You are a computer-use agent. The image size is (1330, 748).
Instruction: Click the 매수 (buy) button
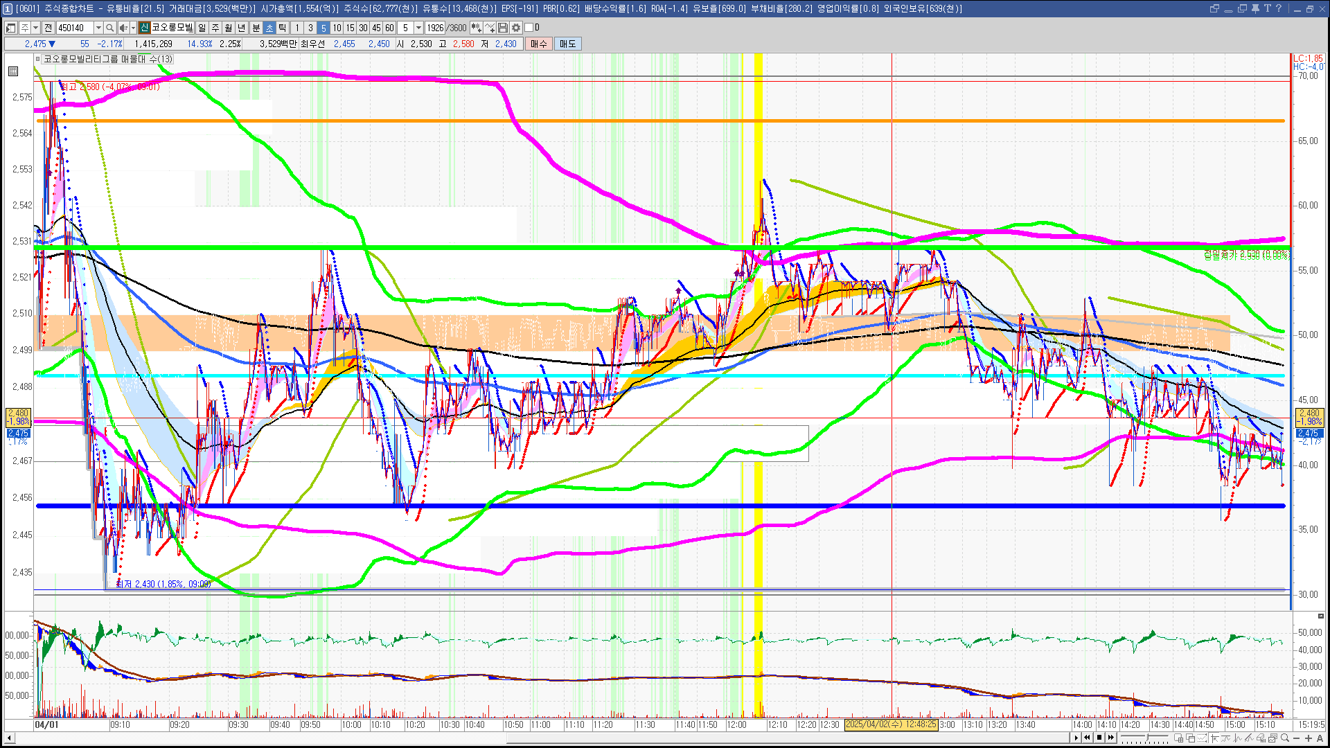coord(539,44)
